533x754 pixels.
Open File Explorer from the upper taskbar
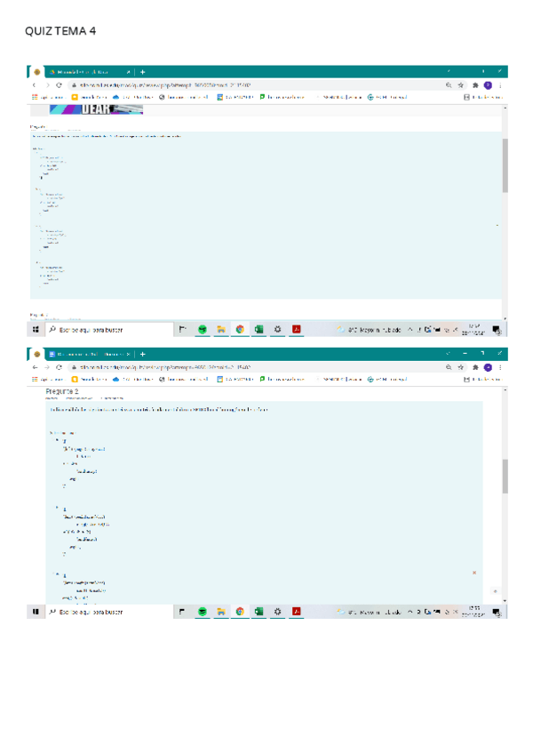[x=221, y=329]
